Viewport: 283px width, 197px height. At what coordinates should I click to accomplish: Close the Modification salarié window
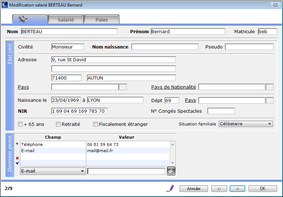[x=275, y=5]
